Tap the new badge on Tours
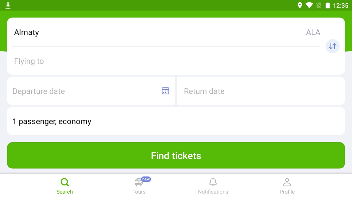 pos(146,179)
